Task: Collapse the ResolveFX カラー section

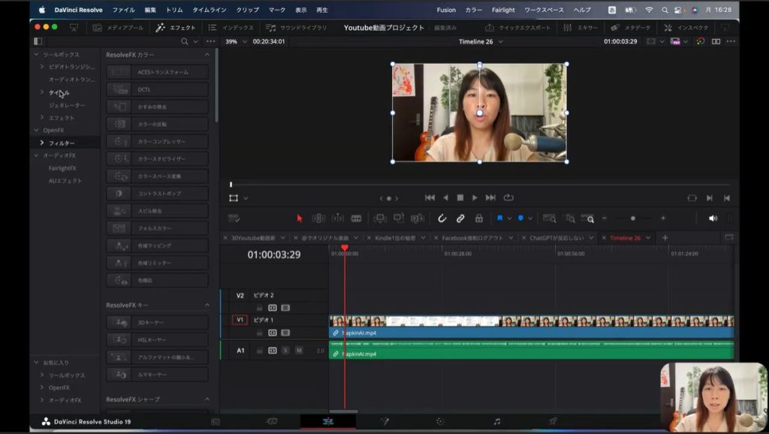Action: 207,55
